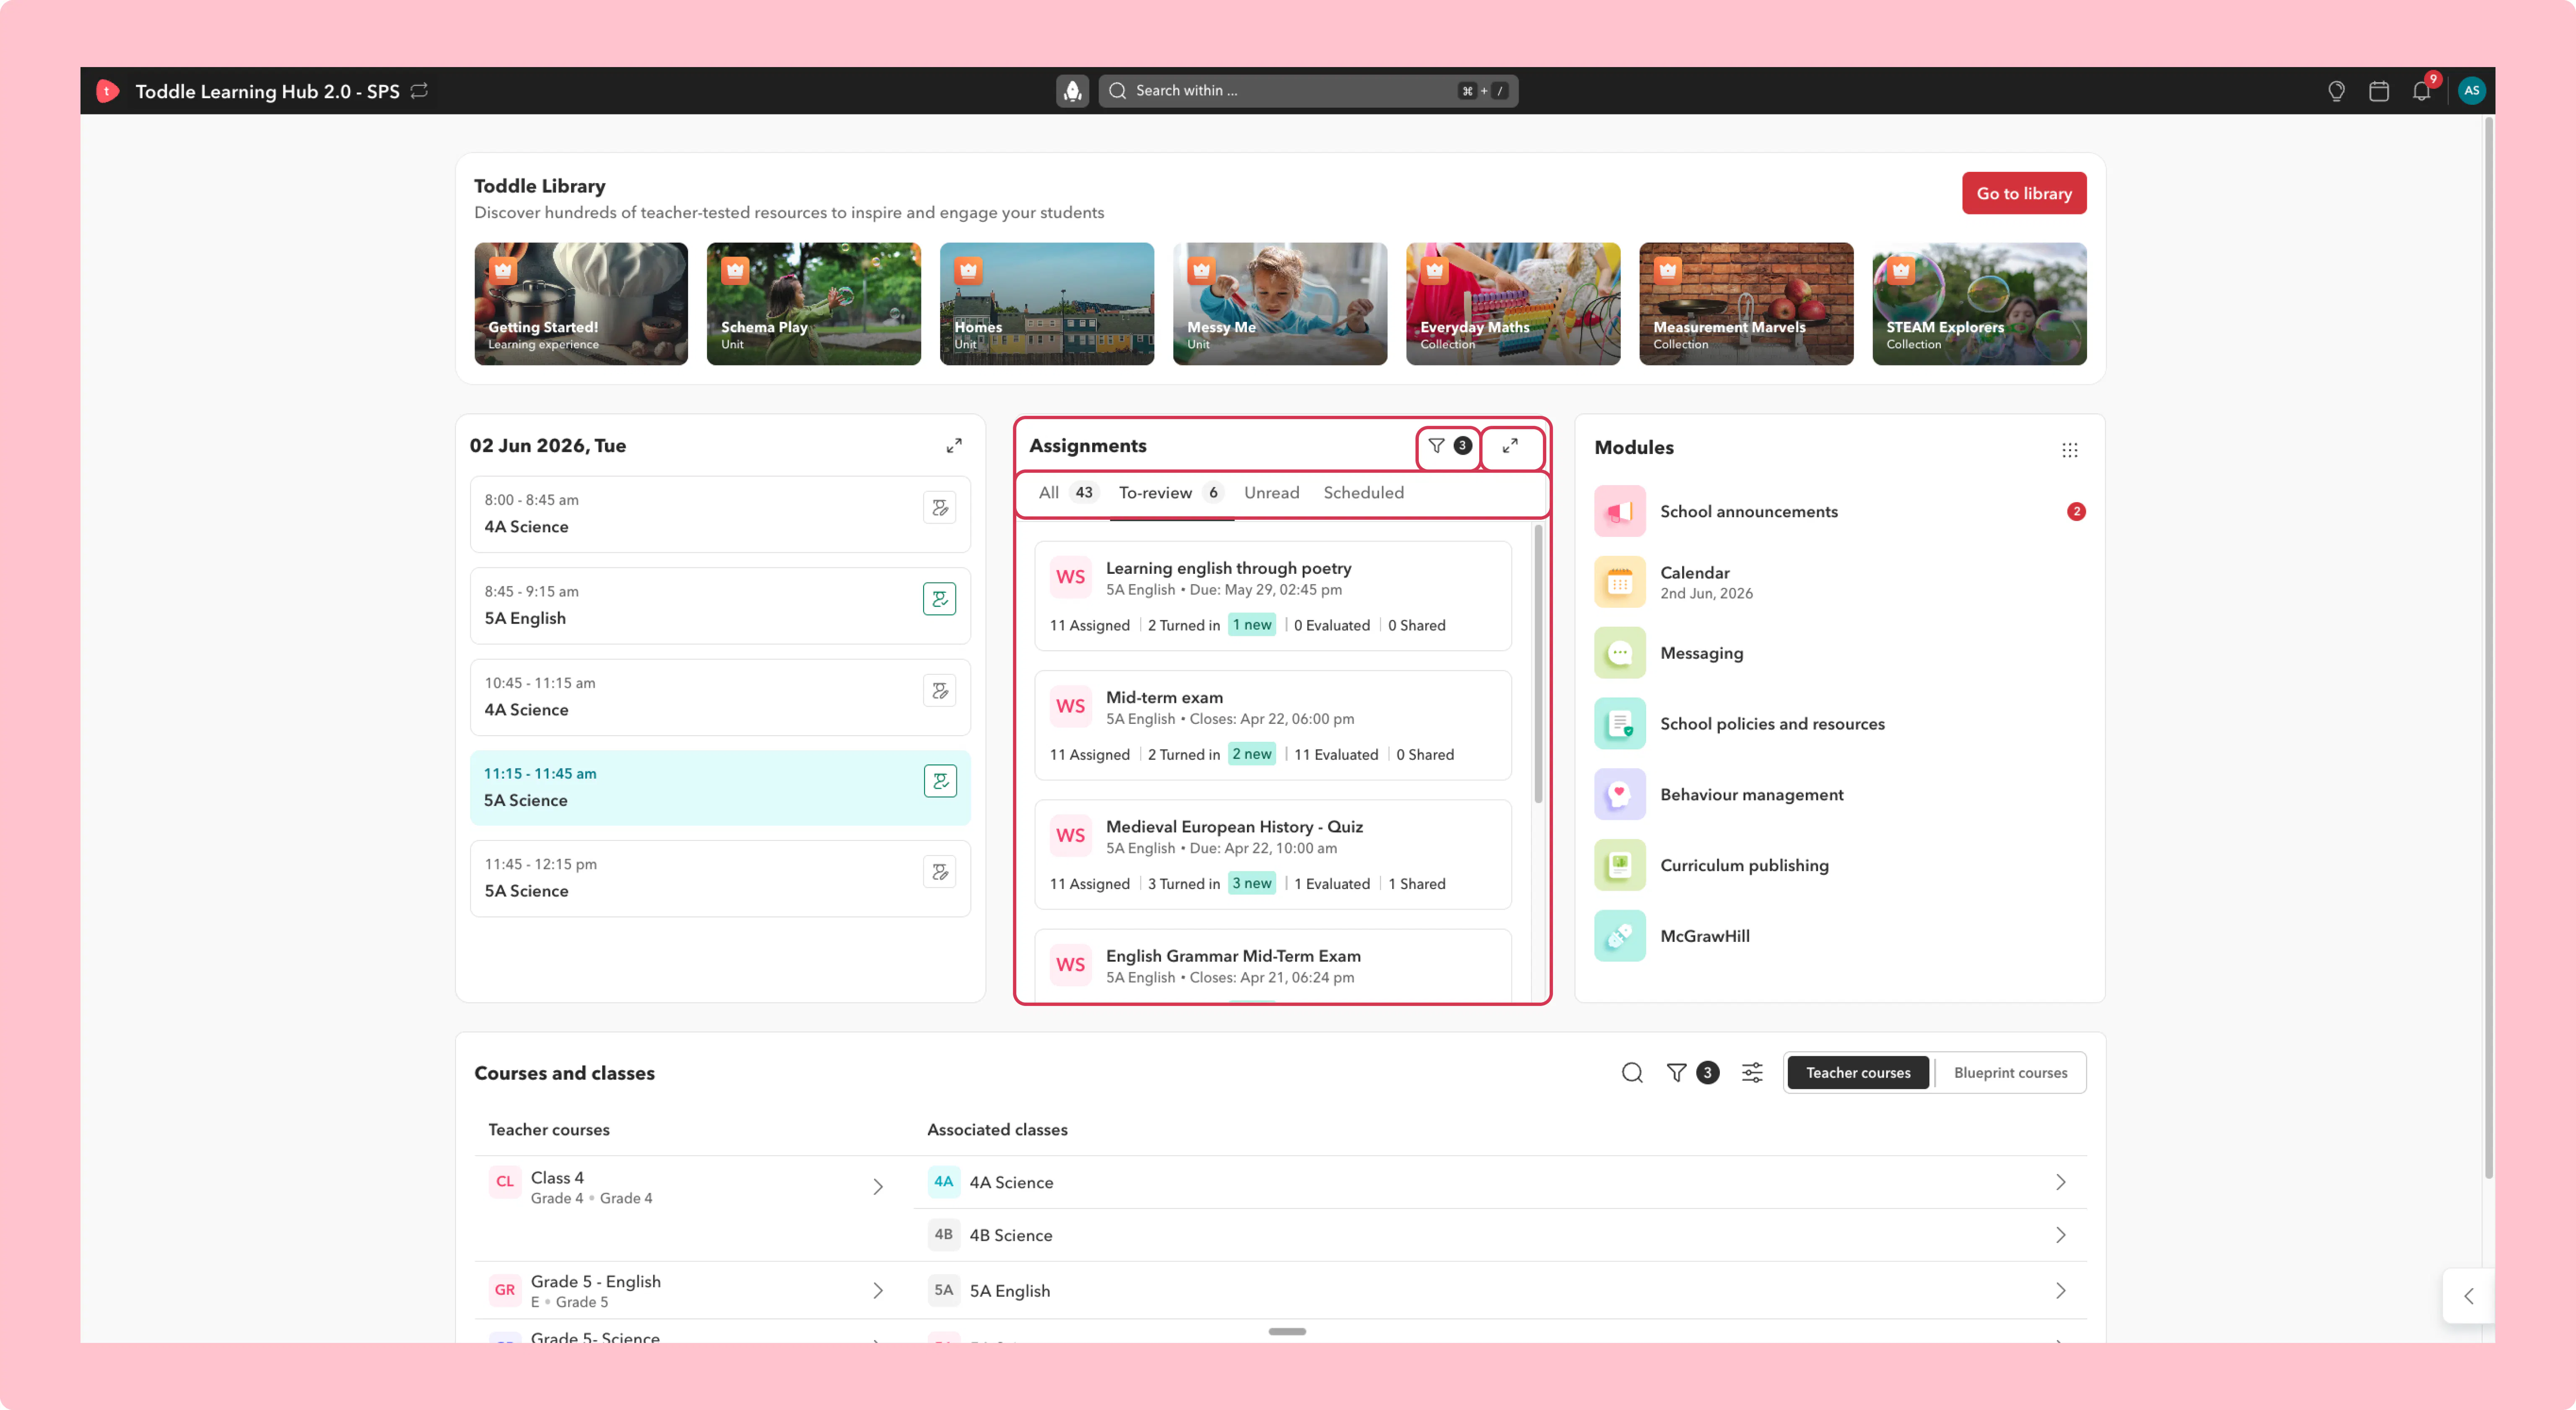Image resolution: width=2576 pixels, height=1410 pixels.
Task: Select Teacher courses toggle
Action: click(1858, 1073)
